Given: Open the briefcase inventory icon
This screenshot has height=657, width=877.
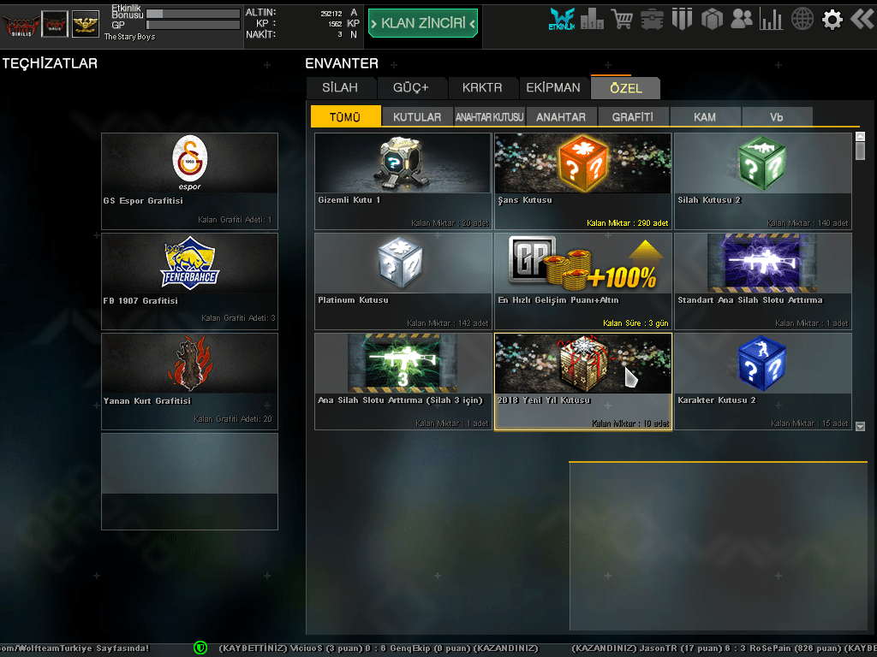Looking at the screenshot, I should tap(652, 20).
